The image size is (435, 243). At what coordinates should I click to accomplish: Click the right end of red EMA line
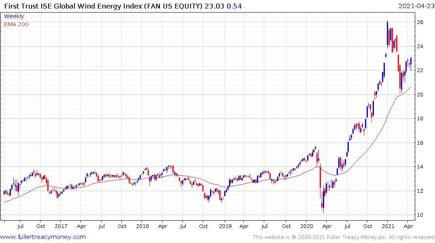(411, 87)
